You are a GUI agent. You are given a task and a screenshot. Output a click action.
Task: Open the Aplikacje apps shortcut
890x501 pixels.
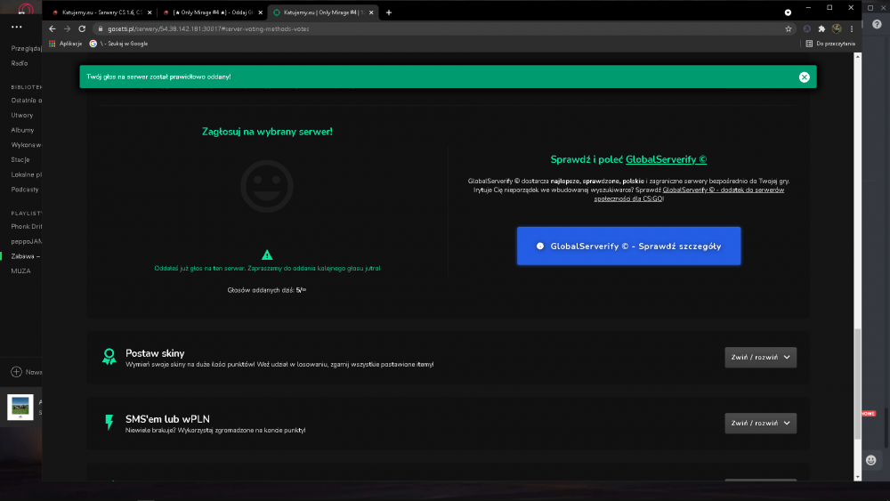point(66,44)
